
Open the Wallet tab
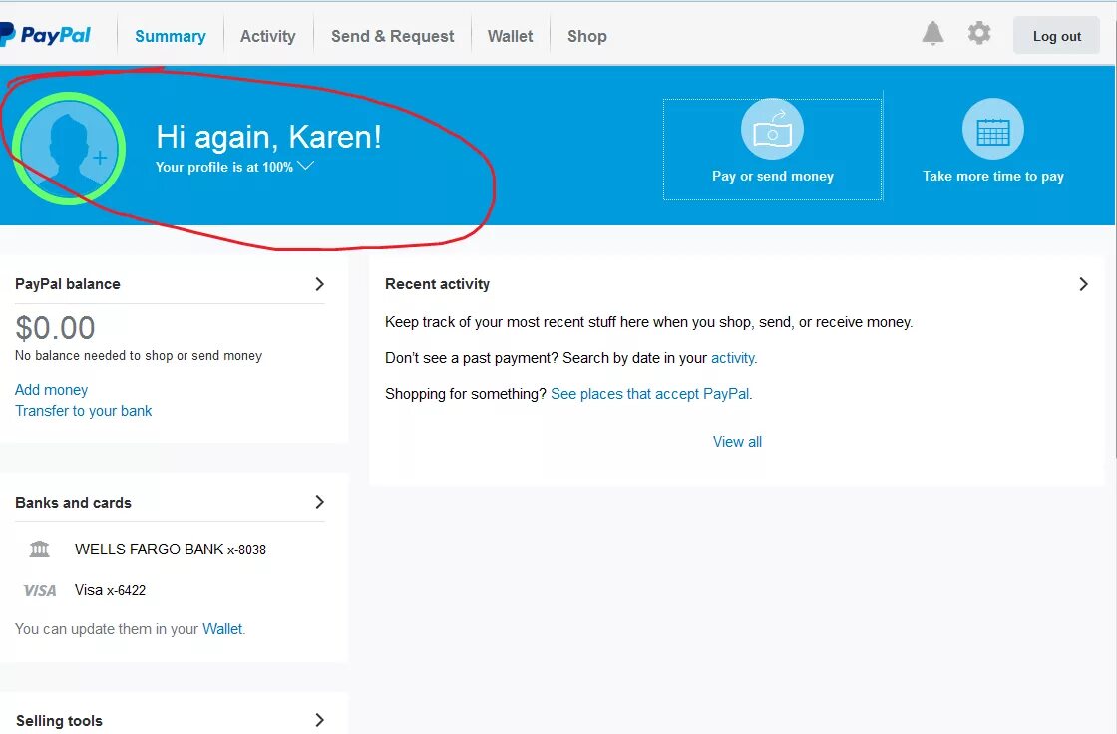[510, 36]
